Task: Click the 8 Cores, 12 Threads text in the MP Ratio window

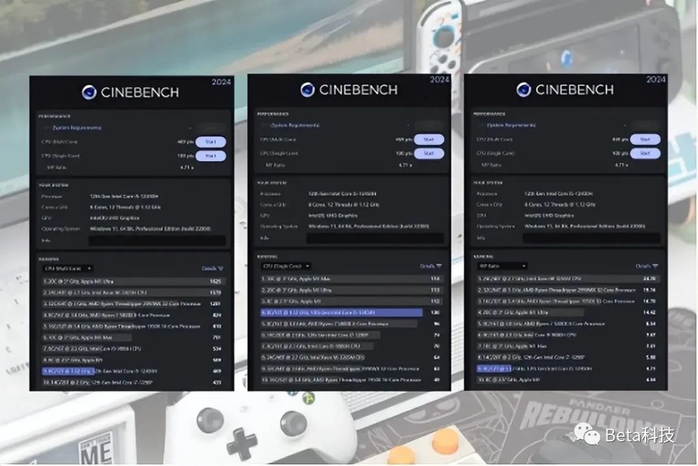Action: [560, 205]
